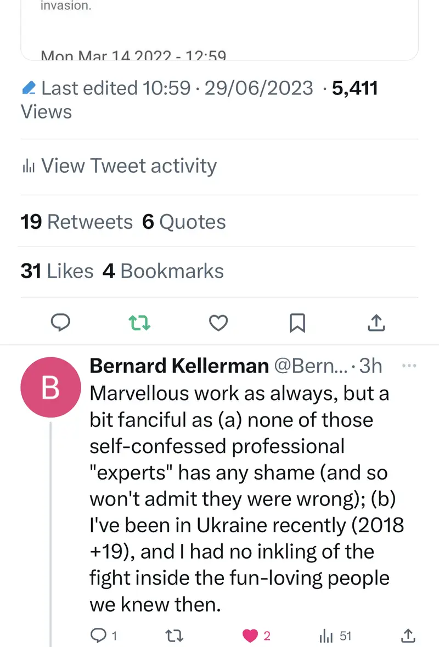Like the main tweet with heart outline icon

click(x=219, y=324)
